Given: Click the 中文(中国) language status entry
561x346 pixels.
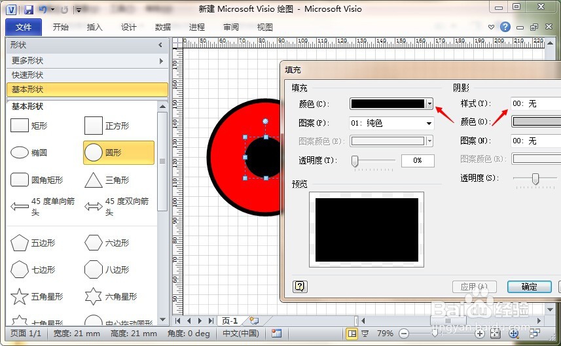Looking at the screenshot, I should click(241, 334).
